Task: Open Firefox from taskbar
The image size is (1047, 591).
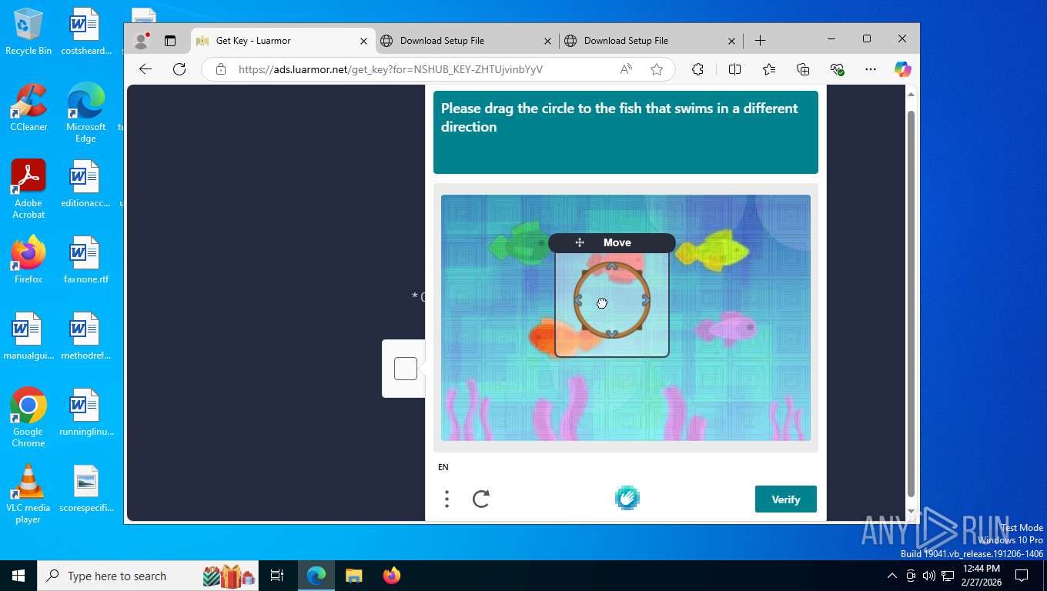Action: pyautogui.click(x=392, y=576)
